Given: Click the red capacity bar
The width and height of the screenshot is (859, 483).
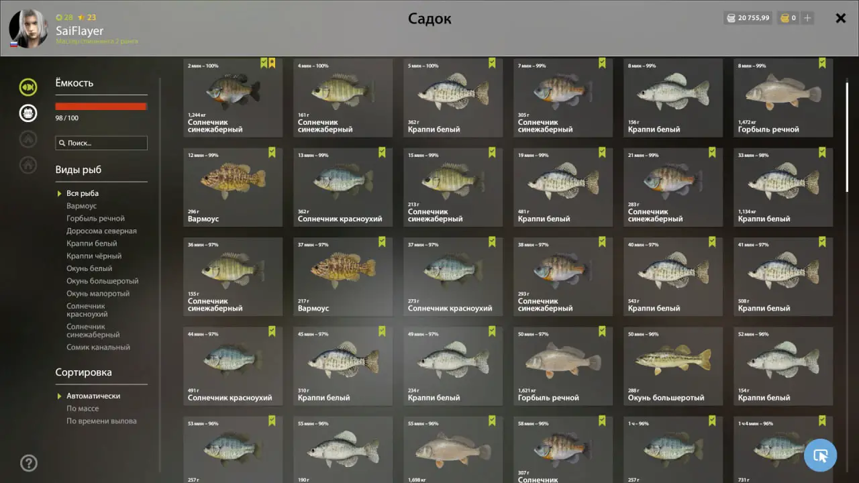Looking at the screenshot, I should tap(101, 106).
